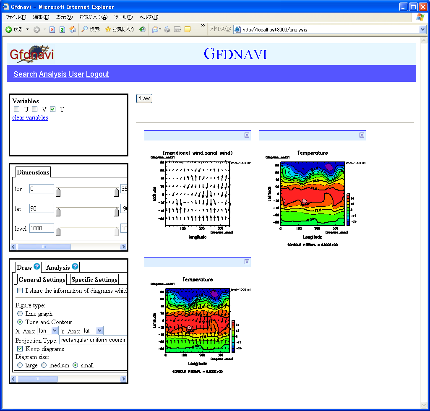The width and height of the screenshot is (430, 411).
Task: Click Logout link
Action: (97, 74)
